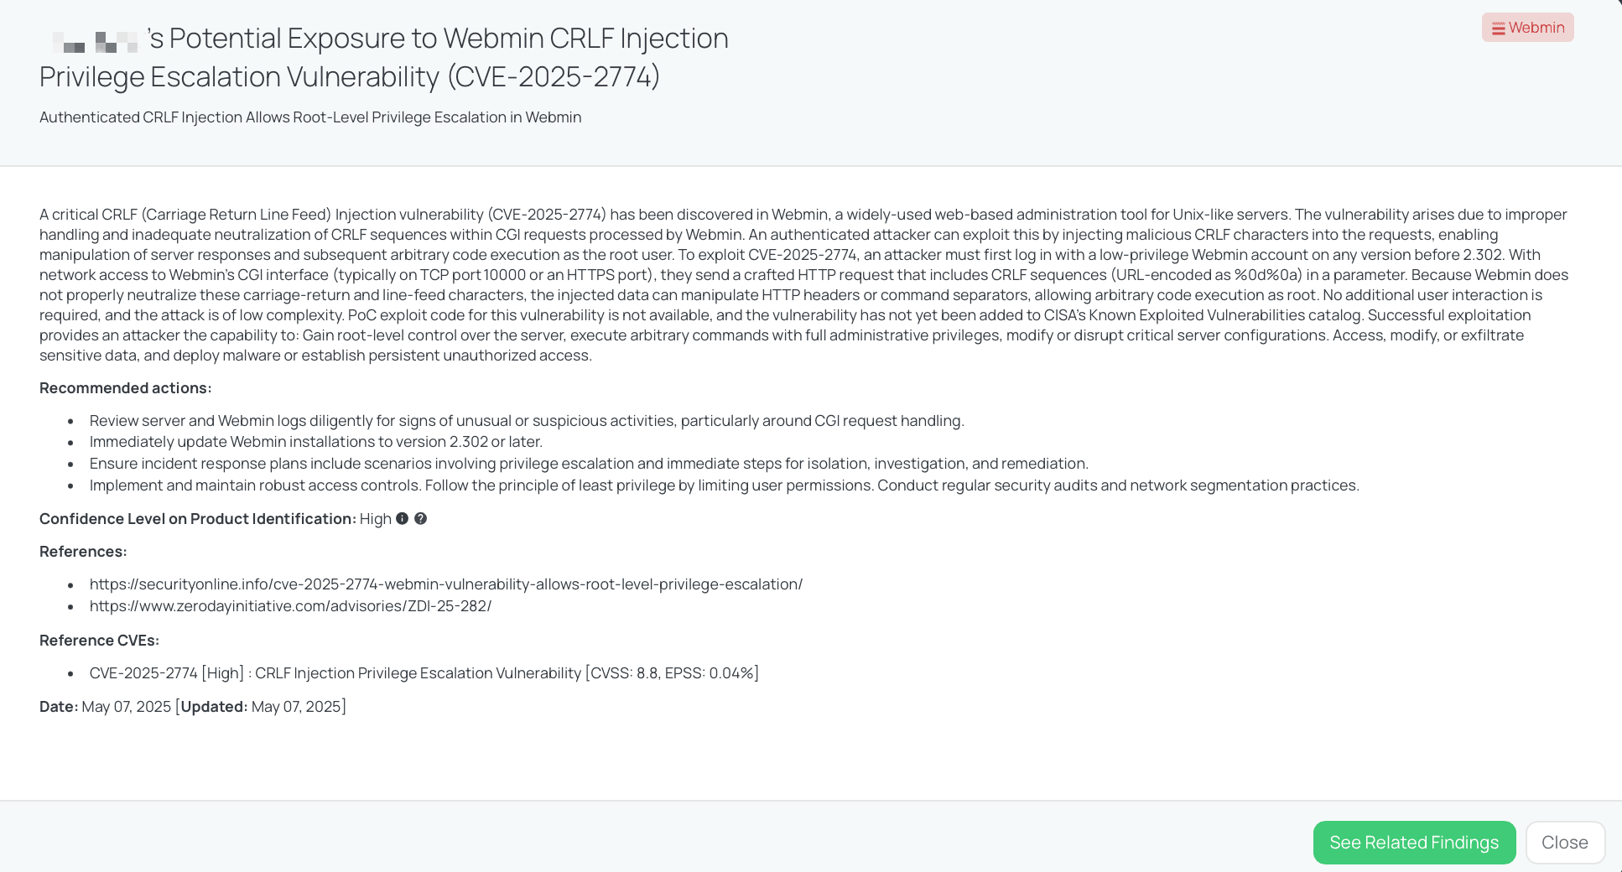Click the See Related Findings button
Image resolution: width=1622 pixels, height=872 pixels.
pyautogui.click(x=1414, y=843)
